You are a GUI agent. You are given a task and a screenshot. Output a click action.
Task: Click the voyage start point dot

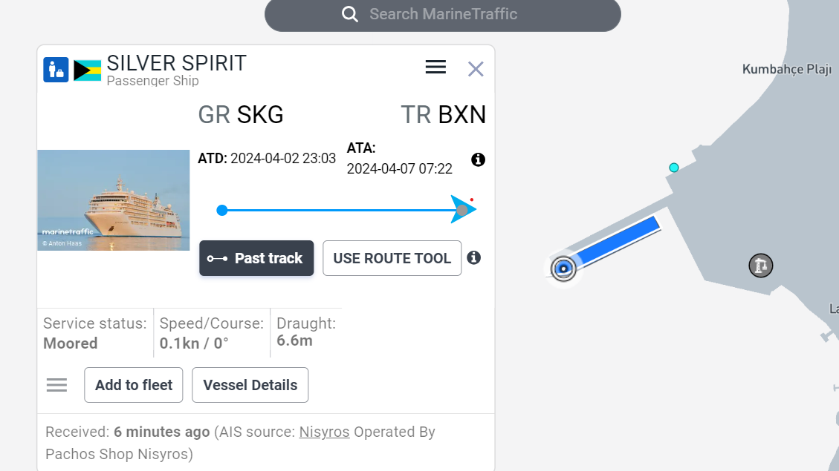222,211
